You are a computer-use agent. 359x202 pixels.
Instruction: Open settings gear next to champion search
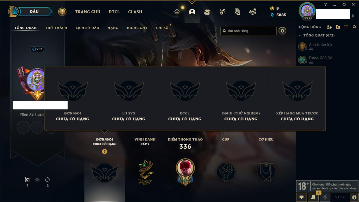click(282, 31)
